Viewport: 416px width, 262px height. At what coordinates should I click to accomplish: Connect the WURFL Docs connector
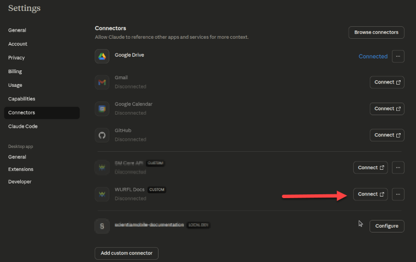[371, 194]
